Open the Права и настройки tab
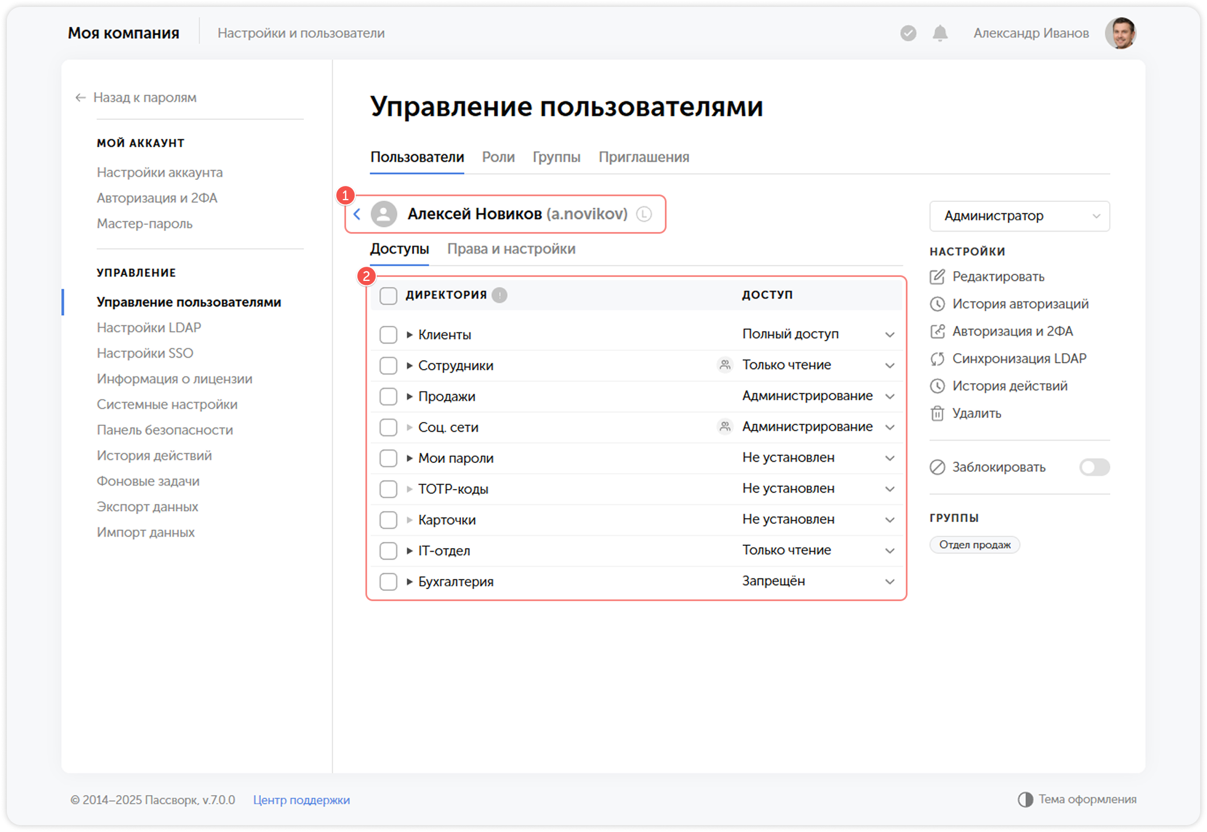1207x832 pixels. pyautogui.click(x=511, y=249)
